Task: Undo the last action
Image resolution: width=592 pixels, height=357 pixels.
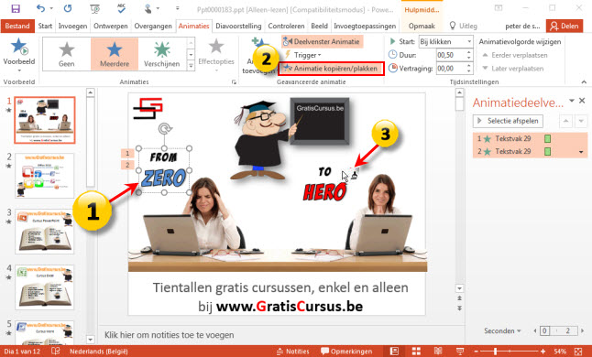Action: tap(40, 8)
